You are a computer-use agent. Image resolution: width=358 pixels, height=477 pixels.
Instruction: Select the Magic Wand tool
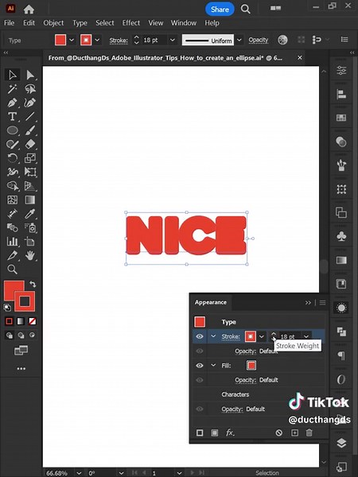pos(13,89)
